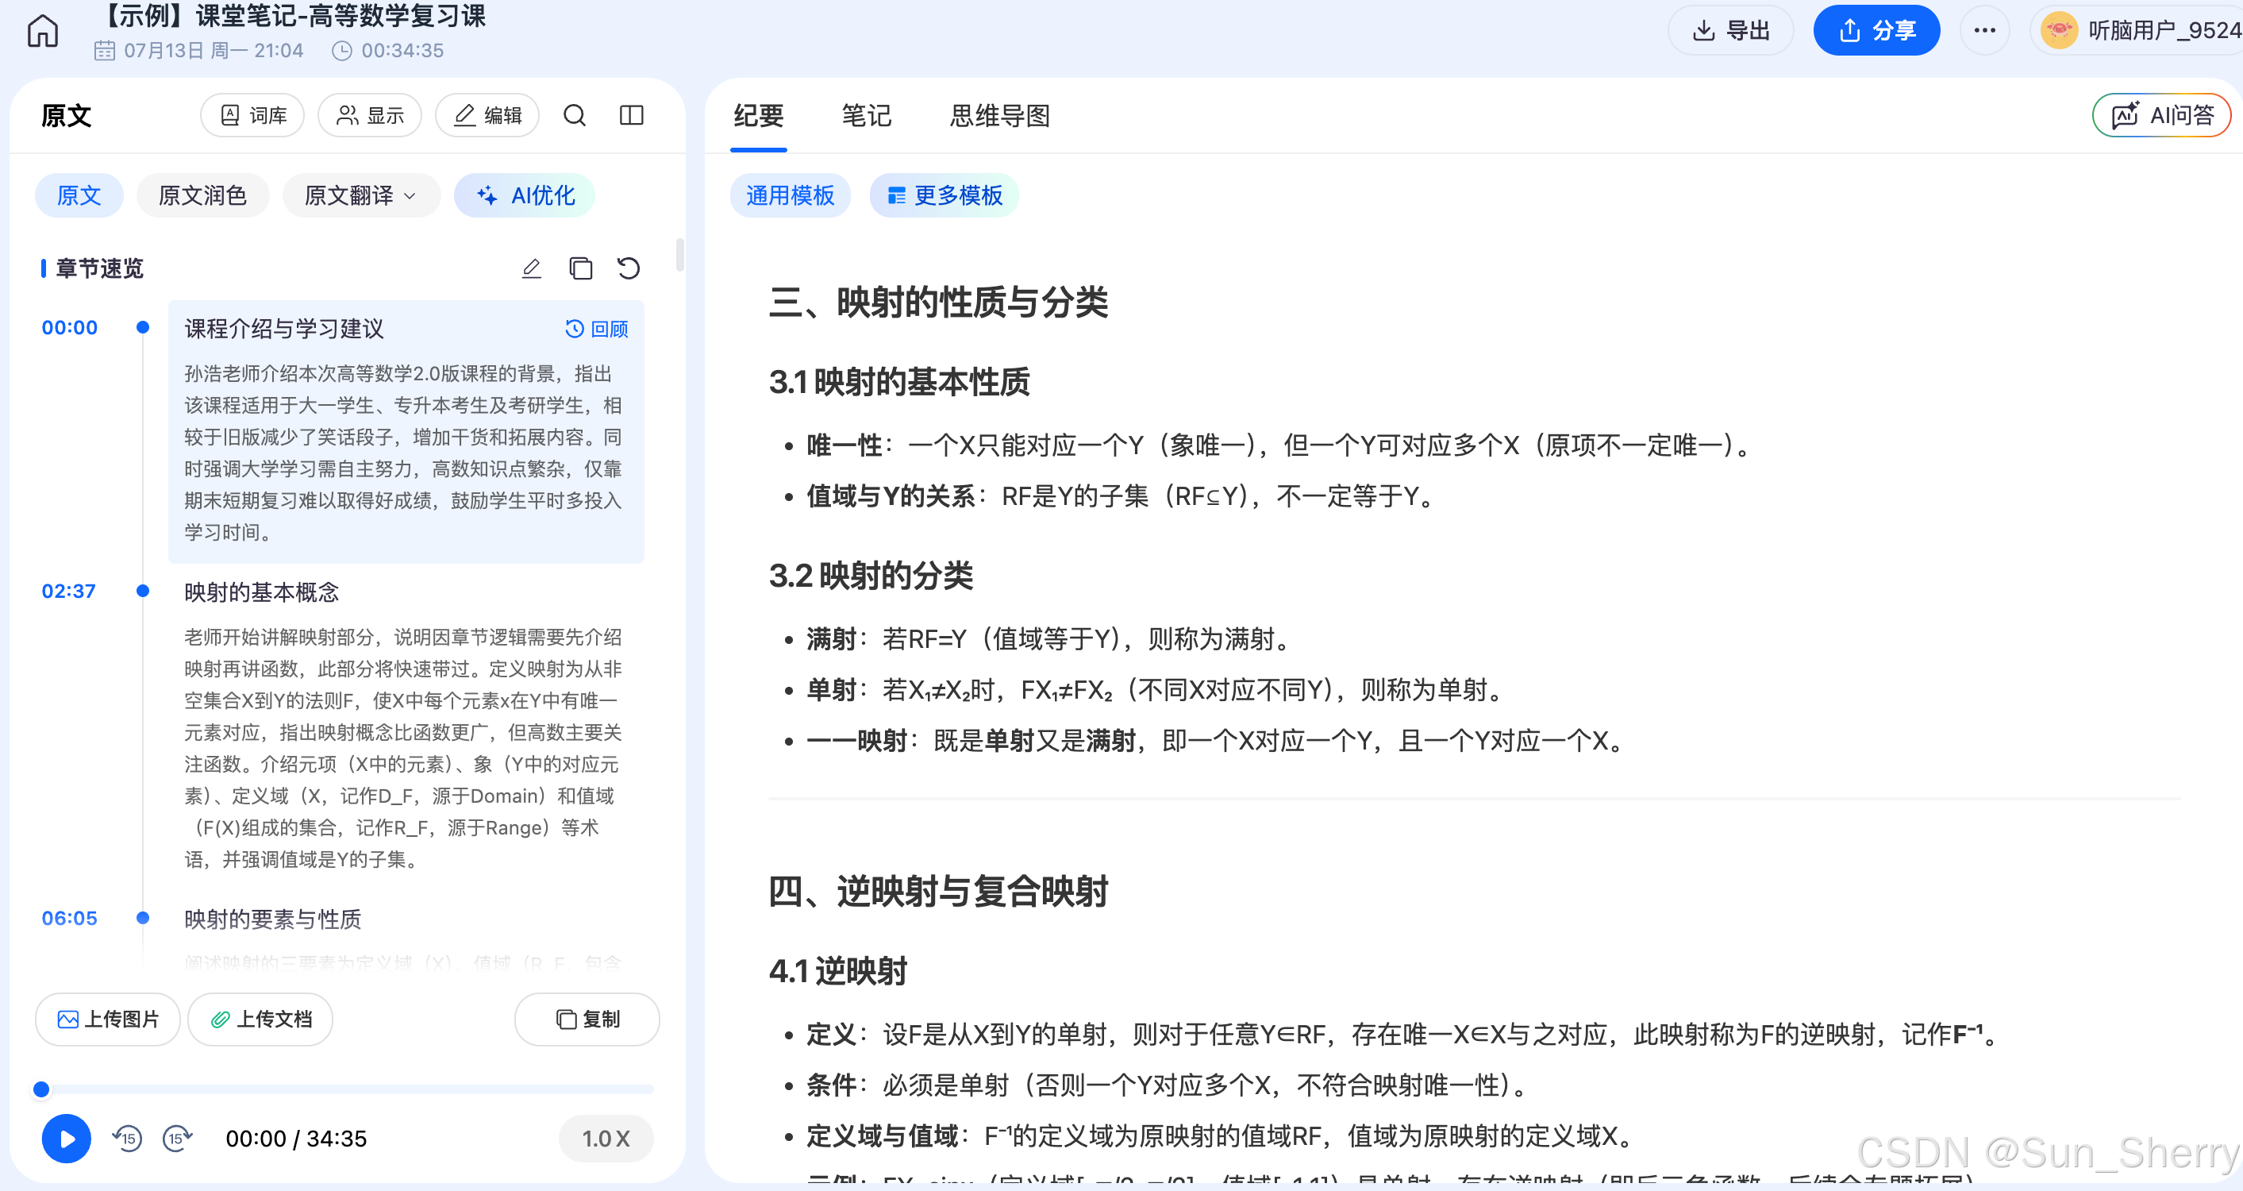
Task: Click the user avatar icon
Action: click(x=2058, y=30)
